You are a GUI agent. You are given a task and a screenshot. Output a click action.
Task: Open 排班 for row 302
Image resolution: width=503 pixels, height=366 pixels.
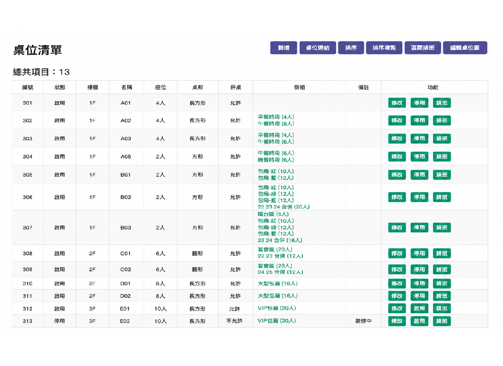[442, 121]
